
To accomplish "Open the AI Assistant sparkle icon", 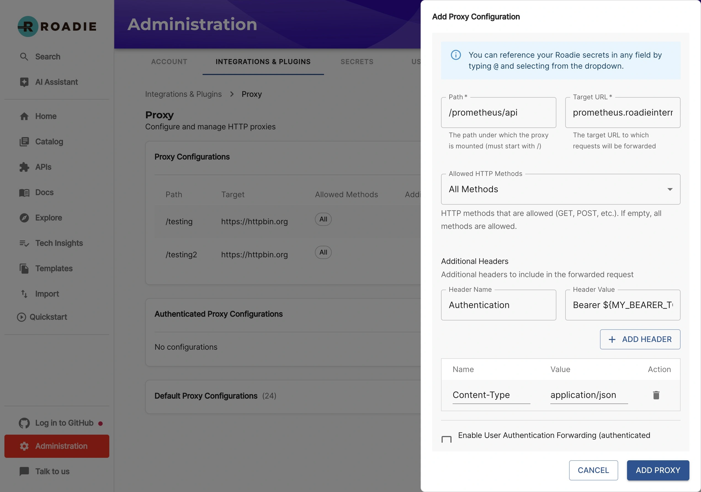I will (x=24, y=82).
